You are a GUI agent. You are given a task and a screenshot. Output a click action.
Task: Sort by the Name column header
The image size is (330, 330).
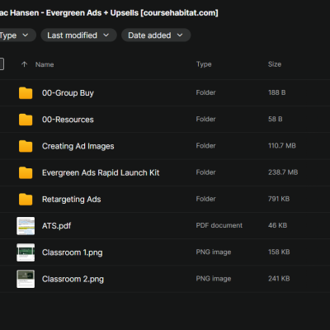[45, 64]
